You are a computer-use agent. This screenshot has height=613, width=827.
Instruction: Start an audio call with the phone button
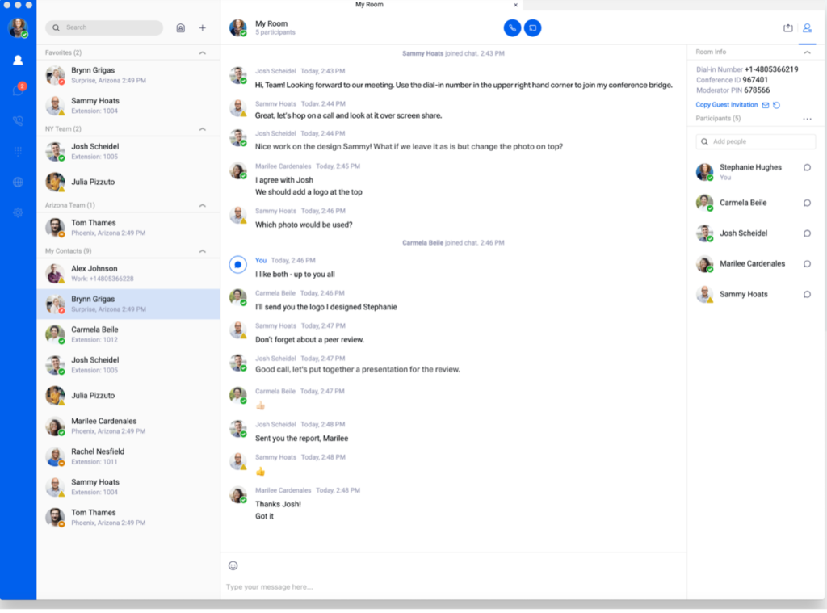[x=511, y=27]
